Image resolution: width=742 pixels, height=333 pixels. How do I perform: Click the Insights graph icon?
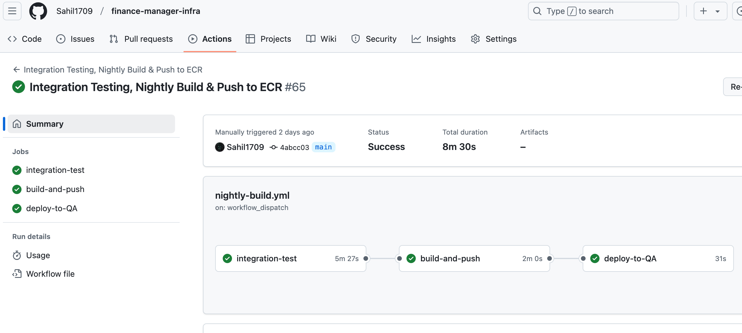click(x=416, y=39)
